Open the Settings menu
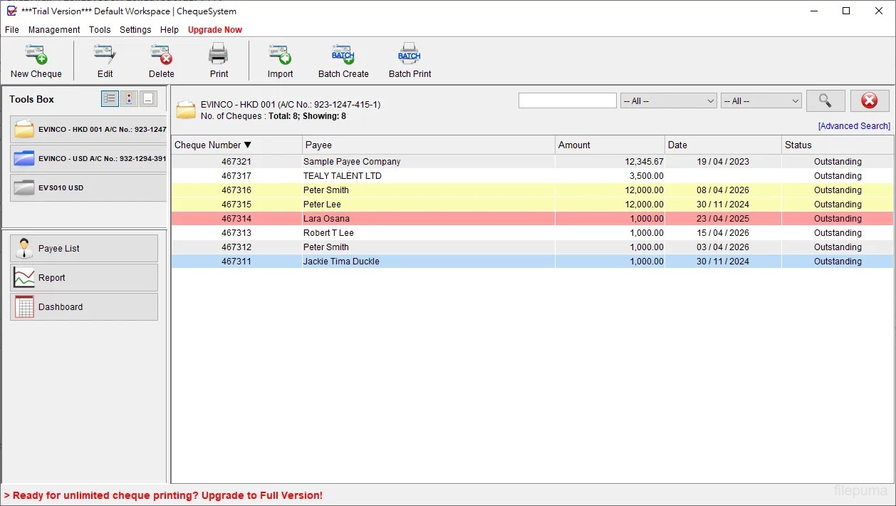Screen dimensions: 896x506 pos(135,30)
